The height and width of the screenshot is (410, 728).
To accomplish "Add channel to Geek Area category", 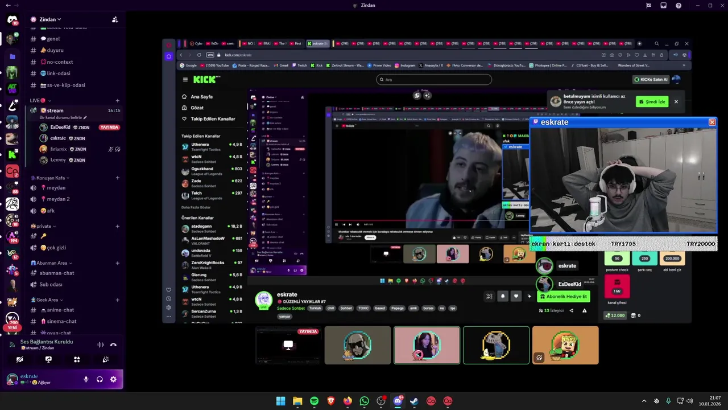I will (118, 300).
